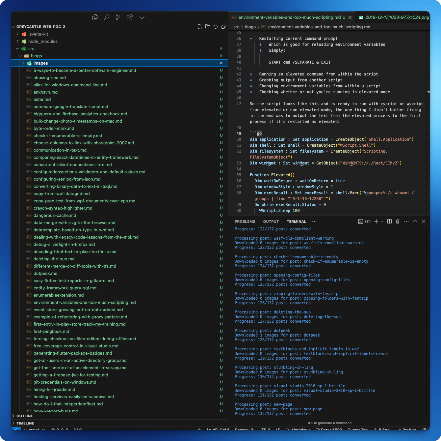Screen dimensions: 441x441
Task: Click the svelte icon beside .svelte-kit
Action: [x=24, y=34]
